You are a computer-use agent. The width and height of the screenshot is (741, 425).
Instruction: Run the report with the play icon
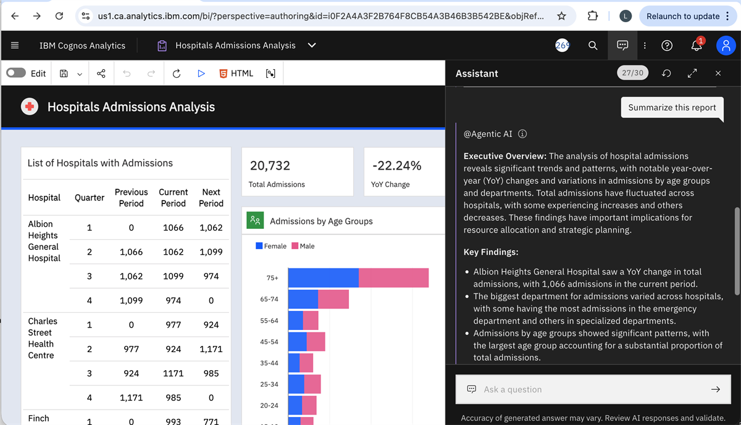click(x=201, y=73)
